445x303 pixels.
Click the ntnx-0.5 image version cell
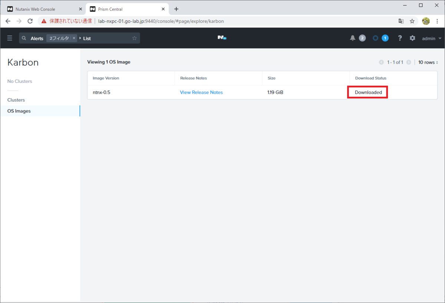coord(101,92)
